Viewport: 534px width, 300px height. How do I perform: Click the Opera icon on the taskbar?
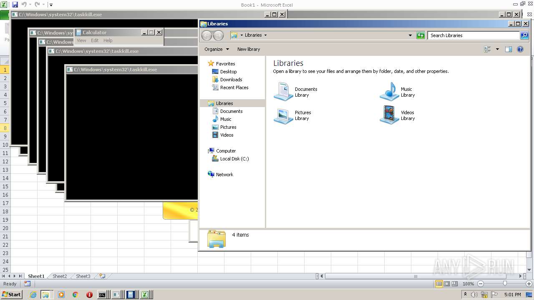point(89,295)
